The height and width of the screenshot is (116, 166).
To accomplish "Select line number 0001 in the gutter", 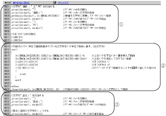I will [x=7, y=7].
